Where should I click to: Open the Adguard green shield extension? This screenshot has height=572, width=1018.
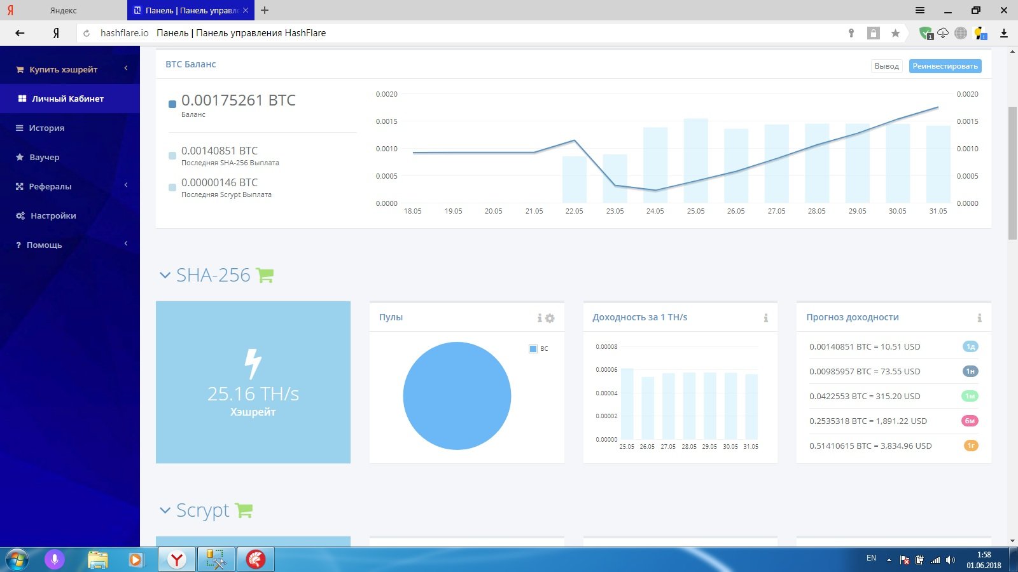click(926, 33)
